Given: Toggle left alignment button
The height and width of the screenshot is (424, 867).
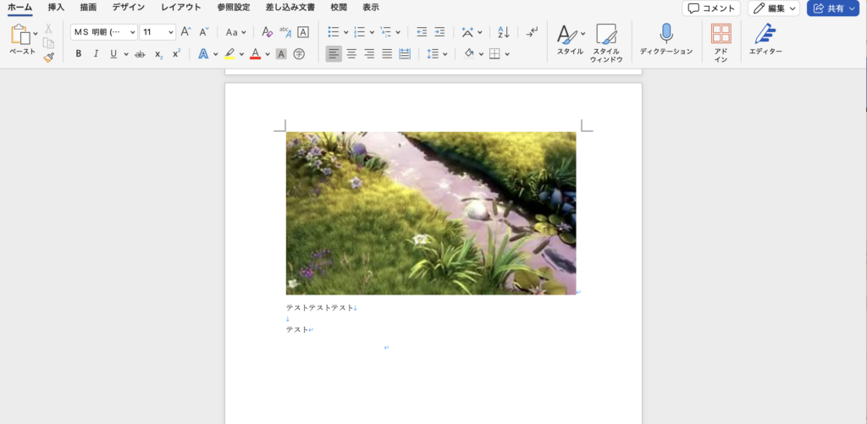Looking at the screenshot, I should [334, 53].
